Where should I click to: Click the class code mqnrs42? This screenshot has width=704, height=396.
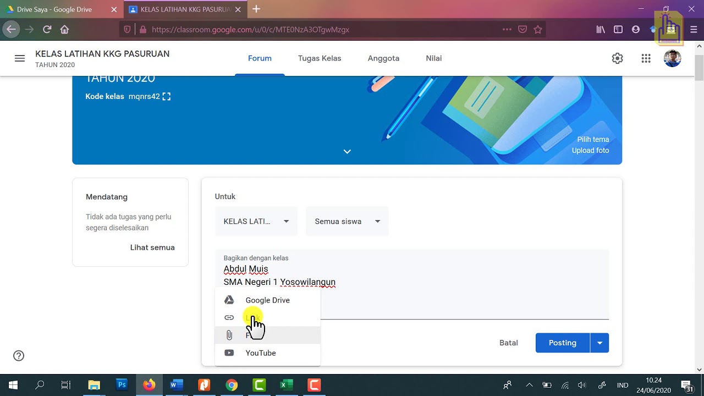(x=144, y=96)
